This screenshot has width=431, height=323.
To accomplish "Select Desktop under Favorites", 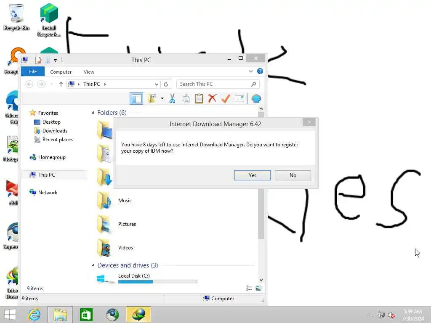I will click(51, 122).
